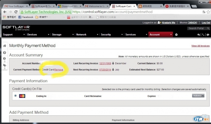The height and width of the screenshot is (124, 211).
Task: Open the tags sidebar icon
Action: pyautogui.click(x=4, y=65)
